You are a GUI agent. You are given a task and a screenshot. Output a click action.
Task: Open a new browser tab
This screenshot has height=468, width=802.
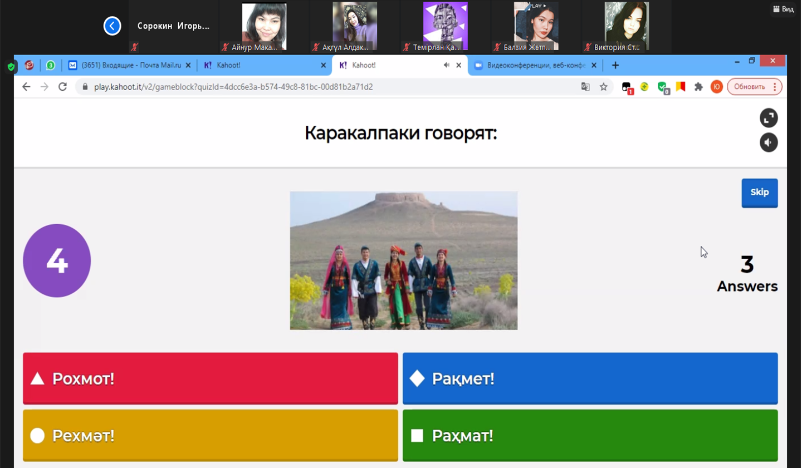tap(615, 65)
